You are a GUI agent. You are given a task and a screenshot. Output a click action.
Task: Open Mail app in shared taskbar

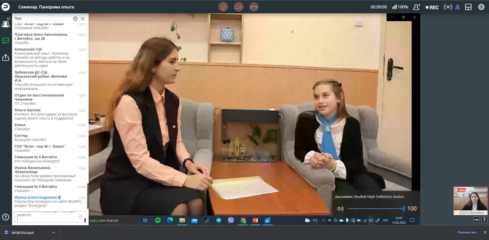194,220
